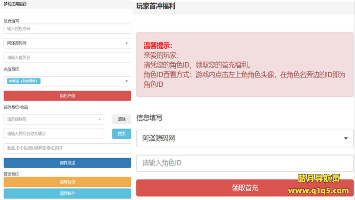
Task: Focus the 请输入角色名 input box
Action: pos(67,58)
